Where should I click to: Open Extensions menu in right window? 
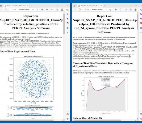pyautogui.click(x=120, y=10)
